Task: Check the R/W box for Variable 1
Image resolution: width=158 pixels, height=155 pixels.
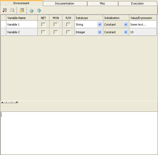Action: (x=68, y=25)
